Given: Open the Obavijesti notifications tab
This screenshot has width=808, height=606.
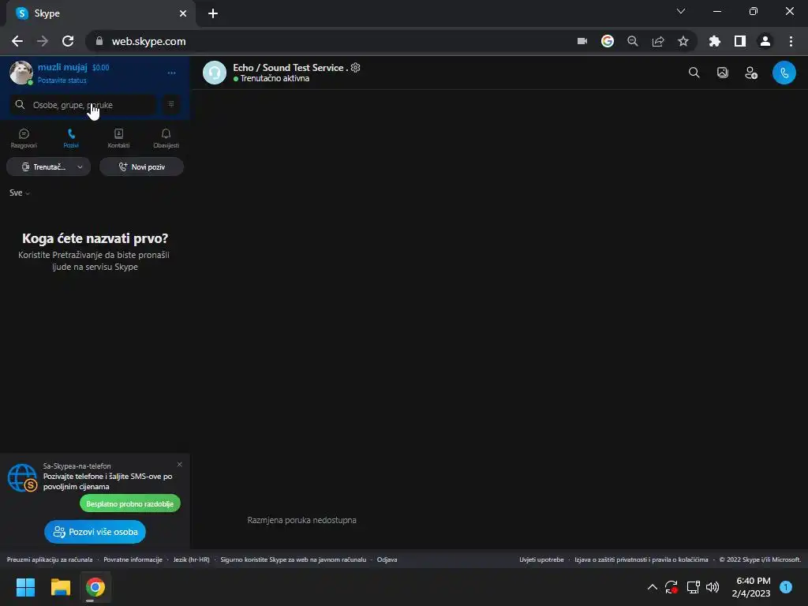Looking at the screenshot, I should 166,139.
